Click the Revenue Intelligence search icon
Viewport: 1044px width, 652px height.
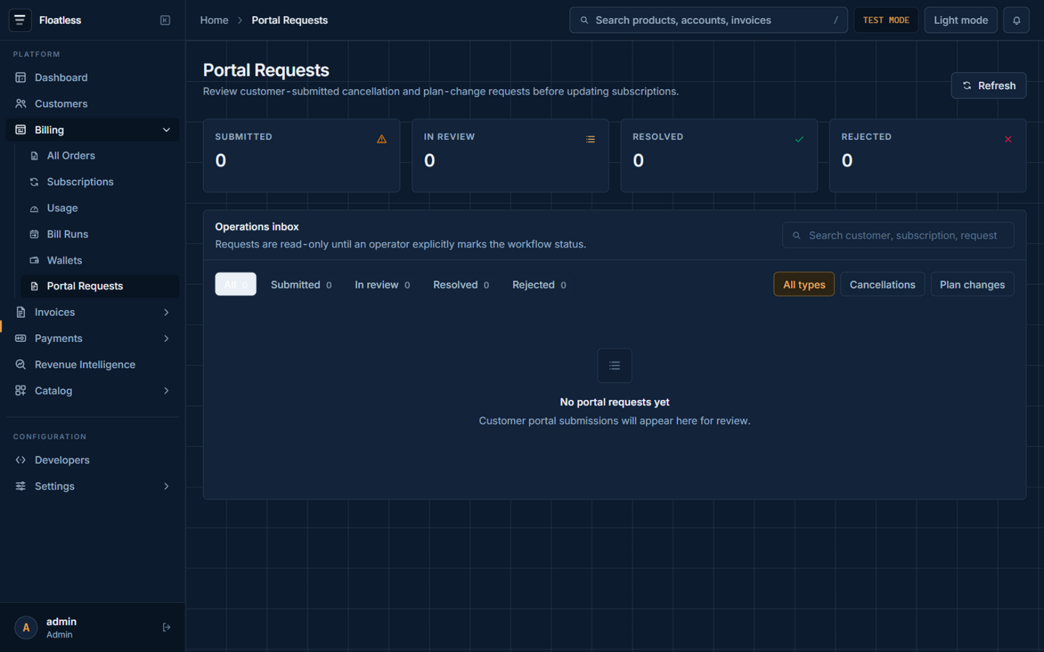20,364
